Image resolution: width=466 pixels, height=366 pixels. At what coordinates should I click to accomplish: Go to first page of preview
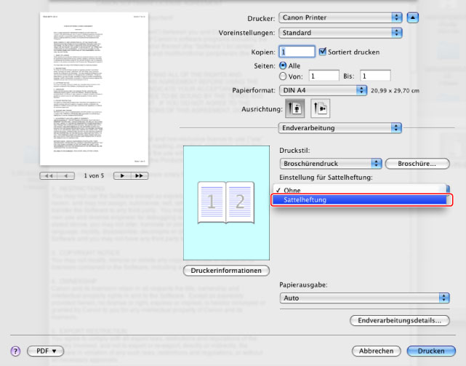[49, 176]
